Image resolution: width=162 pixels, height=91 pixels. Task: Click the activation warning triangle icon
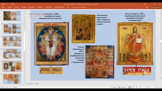(x=147, y=7)
